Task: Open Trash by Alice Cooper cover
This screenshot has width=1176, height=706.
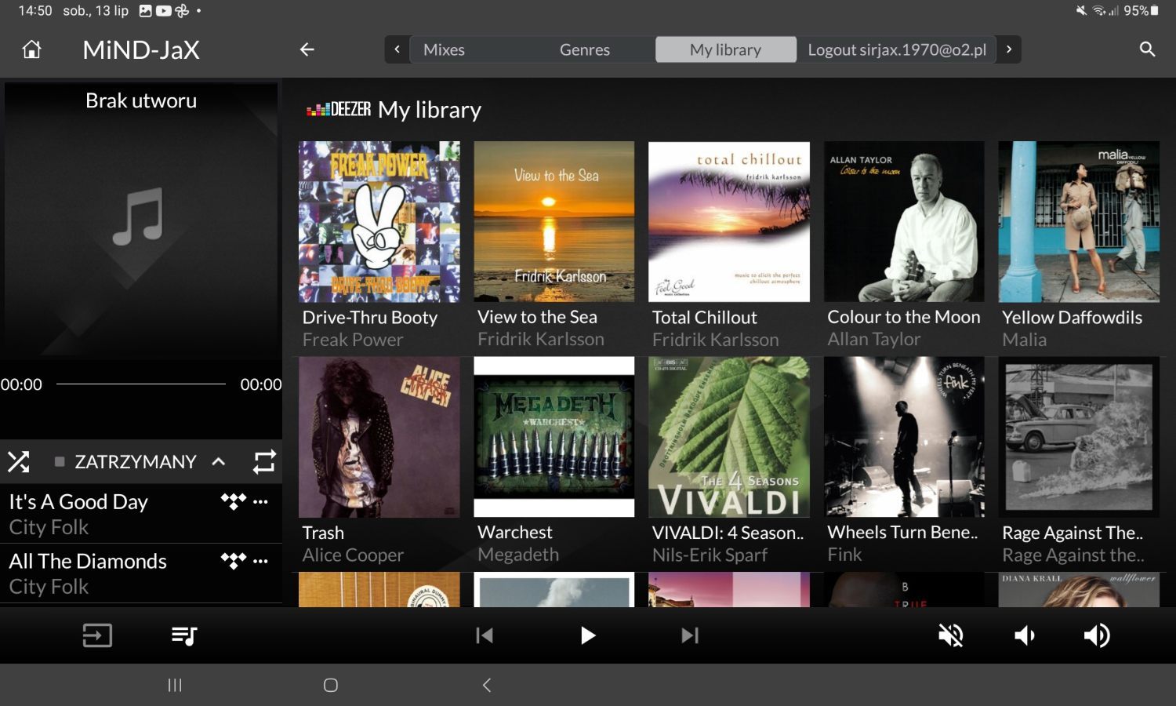Action: click(x=379, y=437)
